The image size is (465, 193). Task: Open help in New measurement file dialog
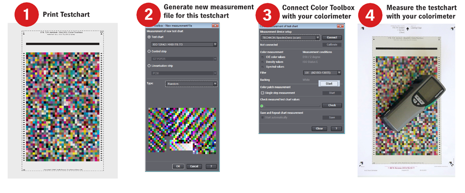[211, 166]
